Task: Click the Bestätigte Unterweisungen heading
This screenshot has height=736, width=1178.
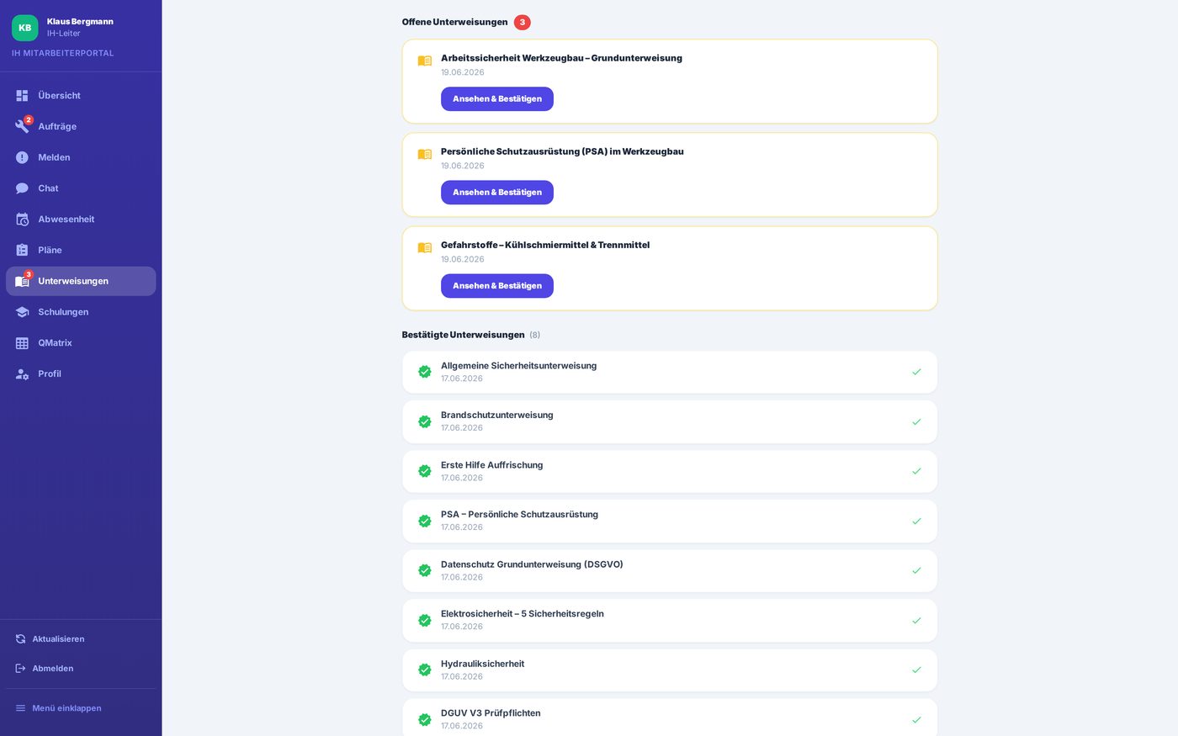Action: 464,335
